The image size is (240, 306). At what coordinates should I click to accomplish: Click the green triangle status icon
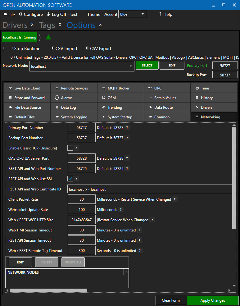[x=48, y=37]
